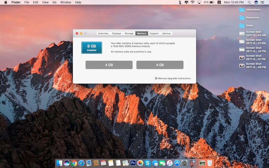
Task: Click the Memory Upgrade Instructions link
Action: pos(174,78)
